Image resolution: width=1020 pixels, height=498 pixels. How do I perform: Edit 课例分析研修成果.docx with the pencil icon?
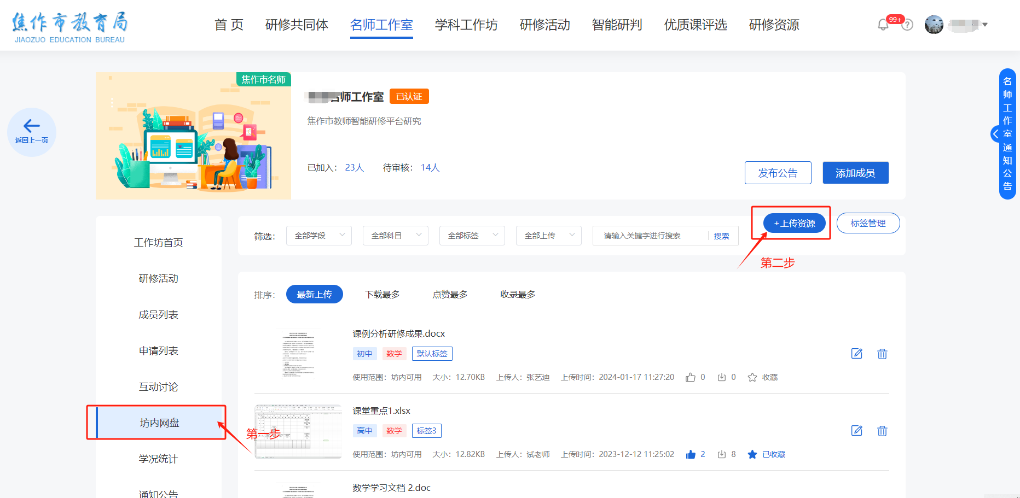coord(857,354)
